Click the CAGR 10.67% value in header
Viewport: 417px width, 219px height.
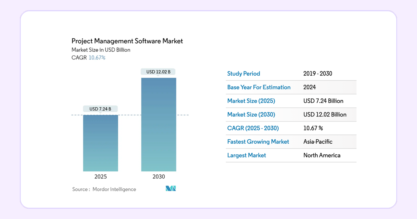[97, 57]
